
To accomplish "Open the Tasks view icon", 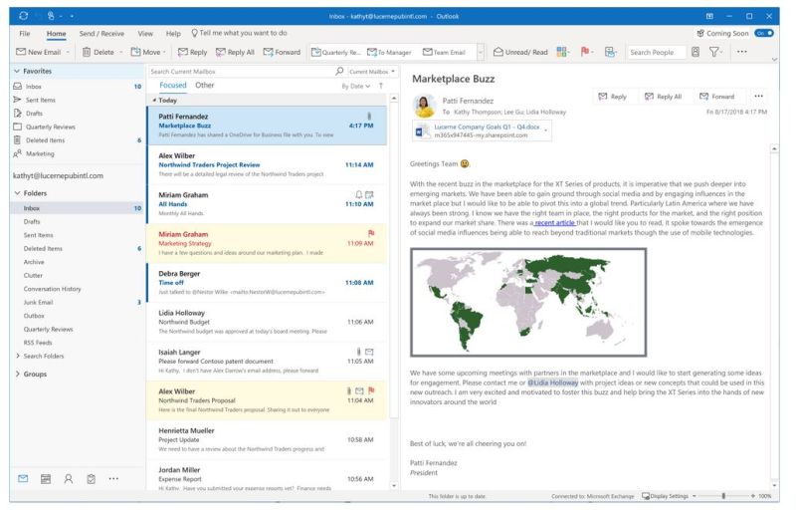I will click(91, 479).
